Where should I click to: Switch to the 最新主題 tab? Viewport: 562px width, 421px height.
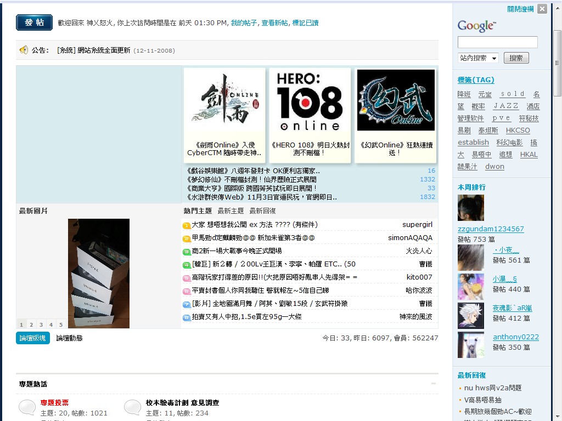coord(231,211)
